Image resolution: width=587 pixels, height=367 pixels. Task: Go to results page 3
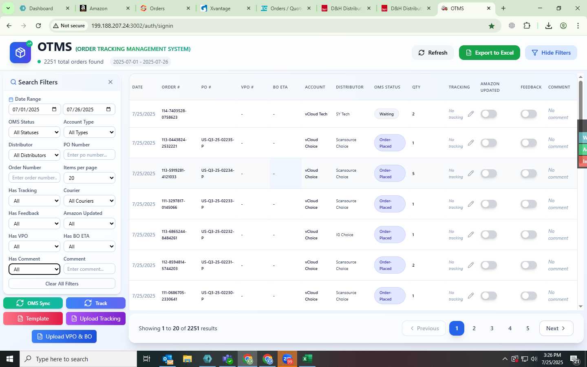(492, 328)
